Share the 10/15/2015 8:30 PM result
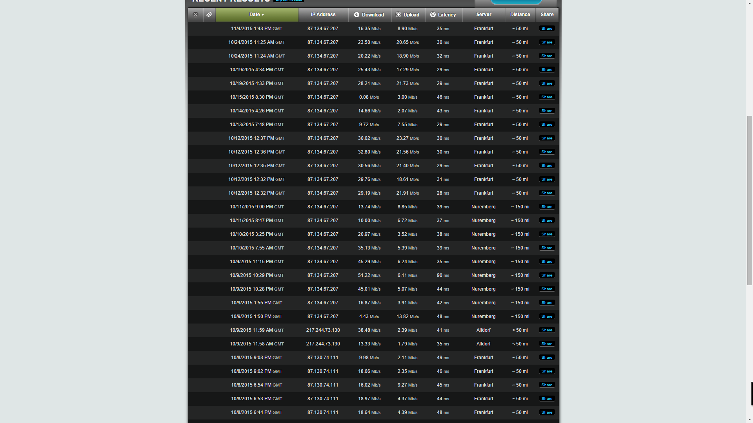This screenshot has height=423, width=753. pos(547,97)
